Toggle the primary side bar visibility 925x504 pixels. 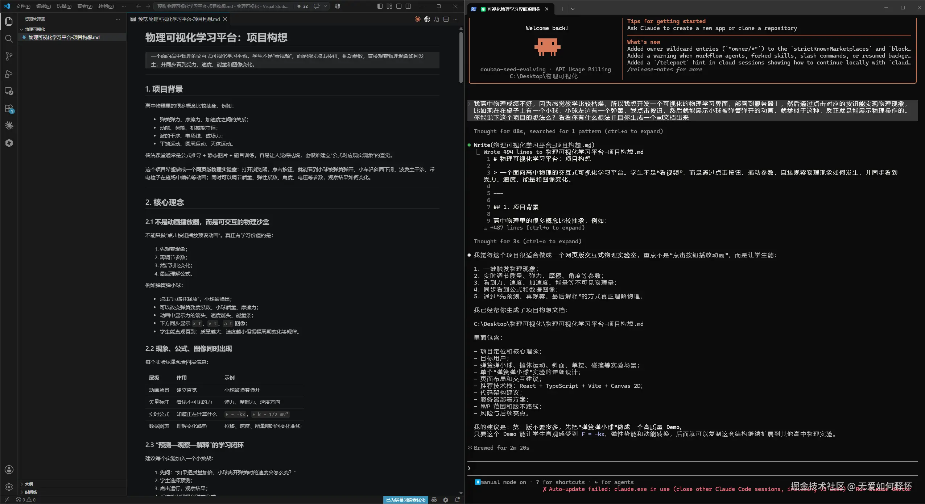(x=380, y=6)
